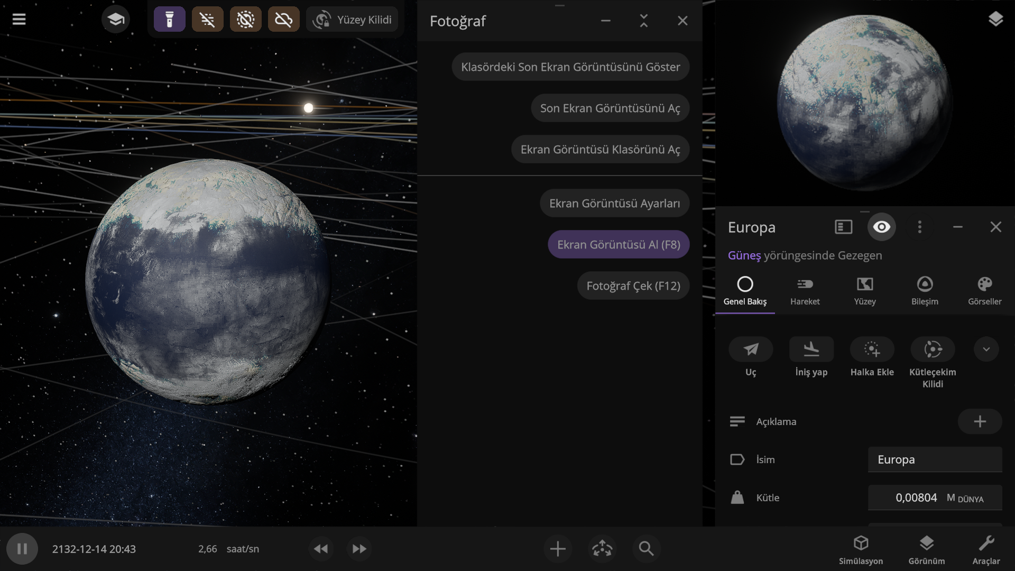Viewport: 1015px width, 571px height.
Task: Open the Simülasyon menu
Action: pyautogui.click(x=861, y=550)
